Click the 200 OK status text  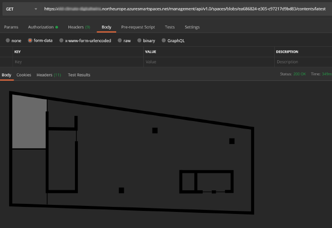point(299,74)
